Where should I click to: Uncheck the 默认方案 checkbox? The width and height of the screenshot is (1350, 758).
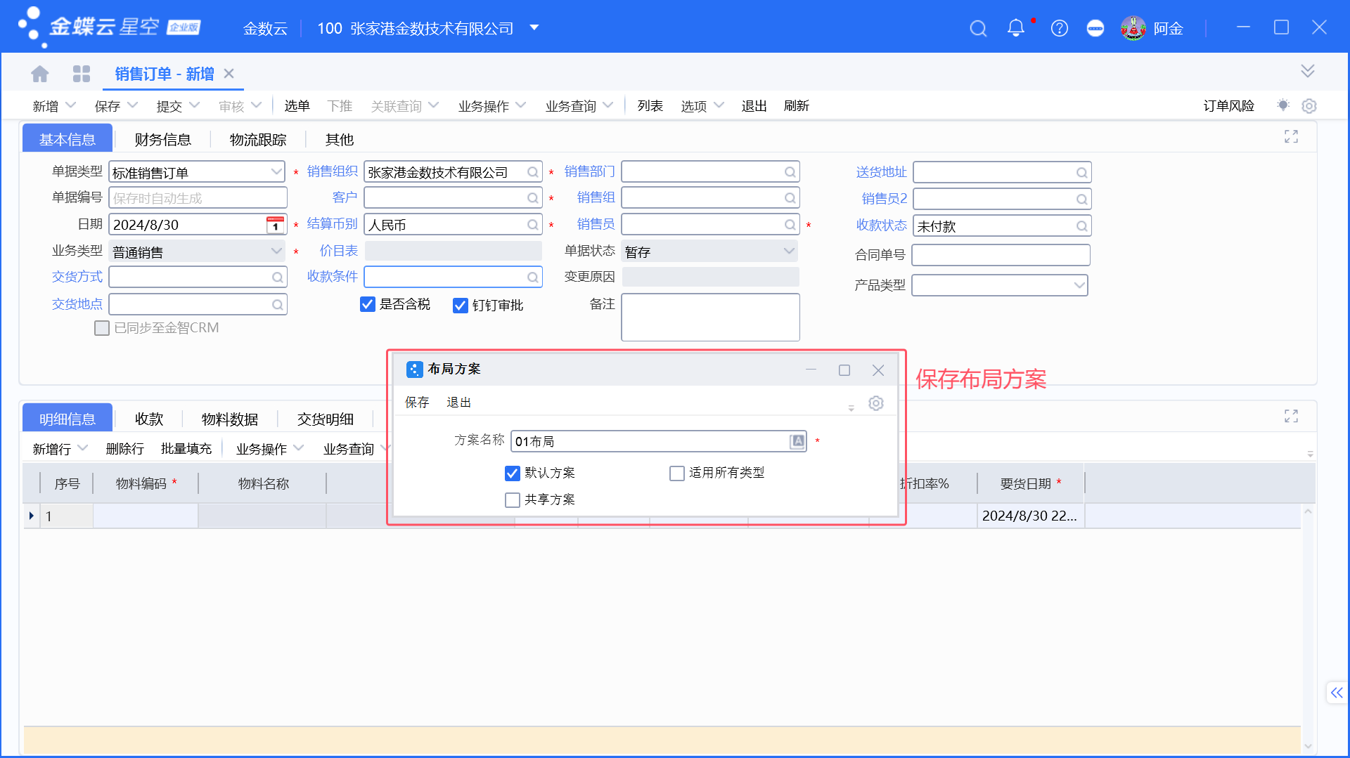click(513, 473)
